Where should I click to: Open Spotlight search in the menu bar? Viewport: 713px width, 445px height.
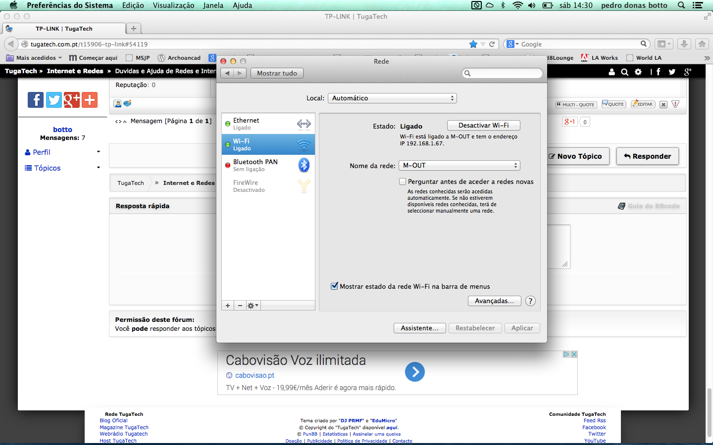pyautogui.click(x=681, y=5)
